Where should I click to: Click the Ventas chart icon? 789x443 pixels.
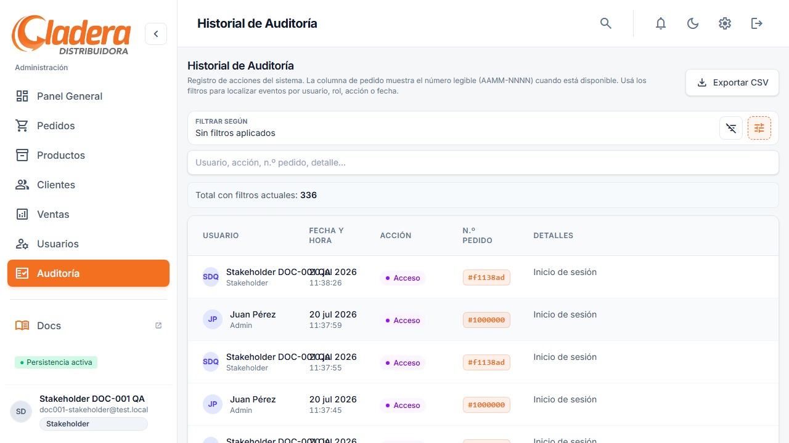(x=22, y=214)
